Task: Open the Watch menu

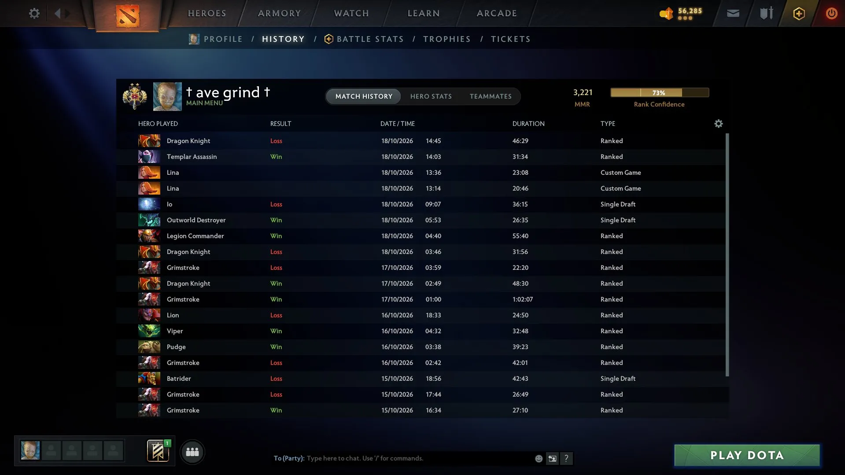Action: point(351,13)
